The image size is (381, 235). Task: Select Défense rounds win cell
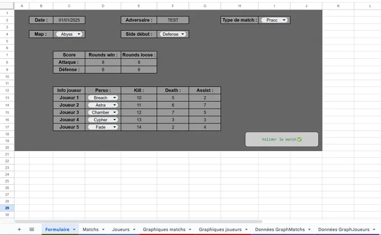103,70
